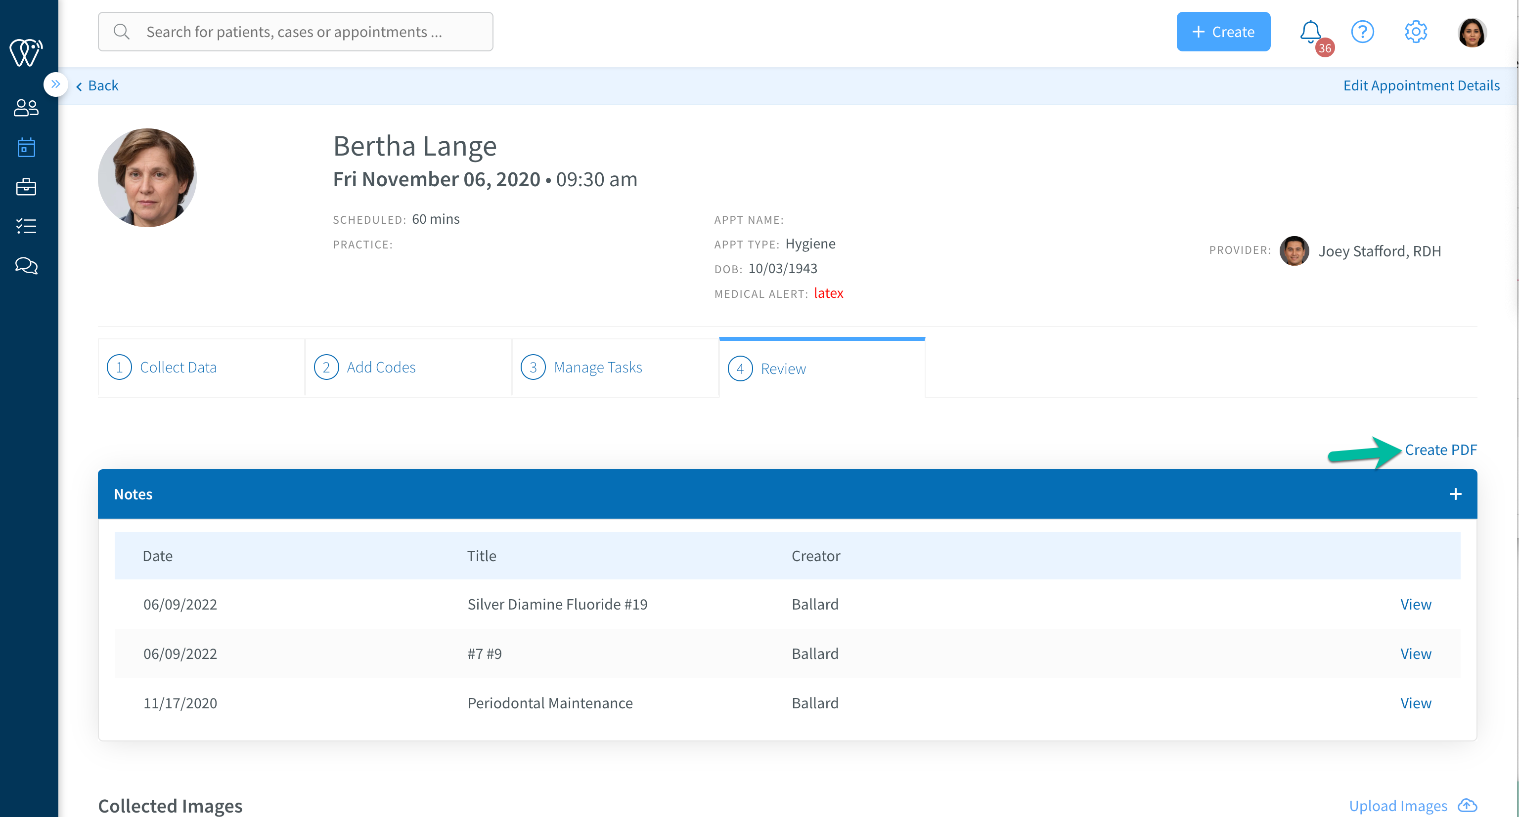Click the patient search input field

click(295, 32)
